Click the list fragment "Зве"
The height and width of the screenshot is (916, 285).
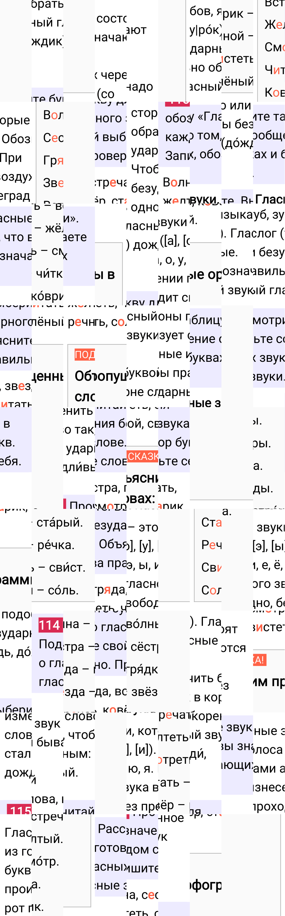click(53, 182)
